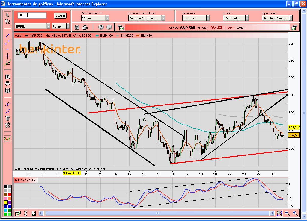Activate the magnifier zoom tool in sidebar
307x221 pixels.
pyautogui.click(x=7, y=22)
